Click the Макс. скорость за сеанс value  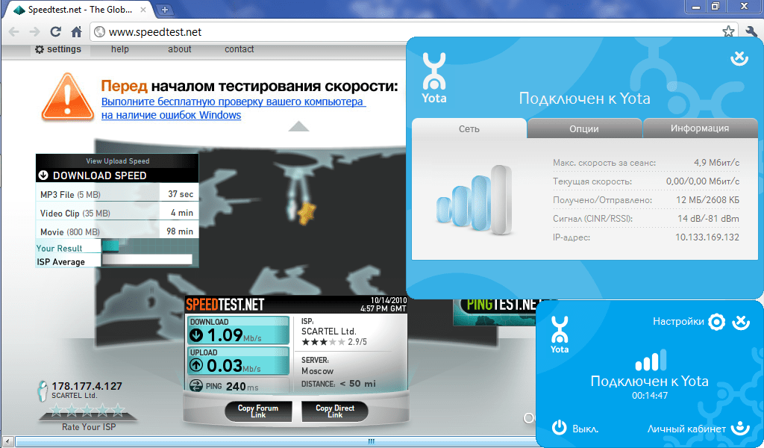(717, 162)
